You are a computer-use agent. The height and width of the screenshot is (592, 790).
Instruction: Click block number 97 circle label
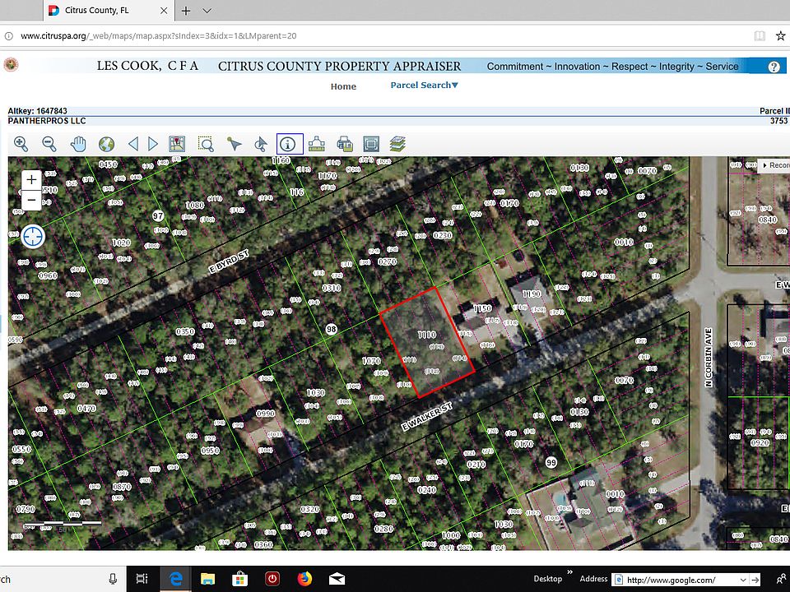(x=158, y=216)
